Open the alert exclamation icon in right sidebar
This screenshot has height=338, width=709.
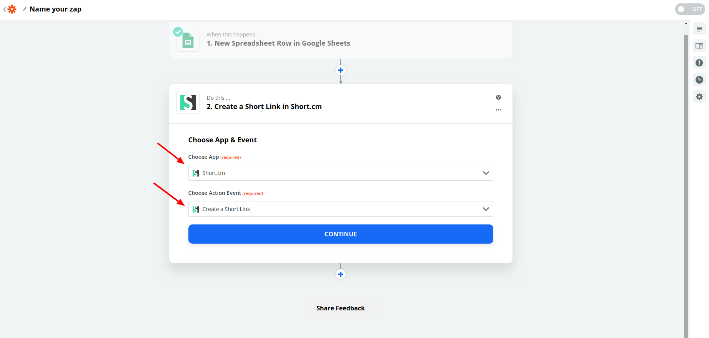(x=699, y=63)
